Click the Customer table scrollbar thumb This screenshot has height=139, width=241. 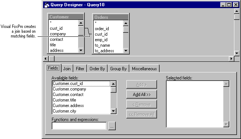click(x=81, y=31)
